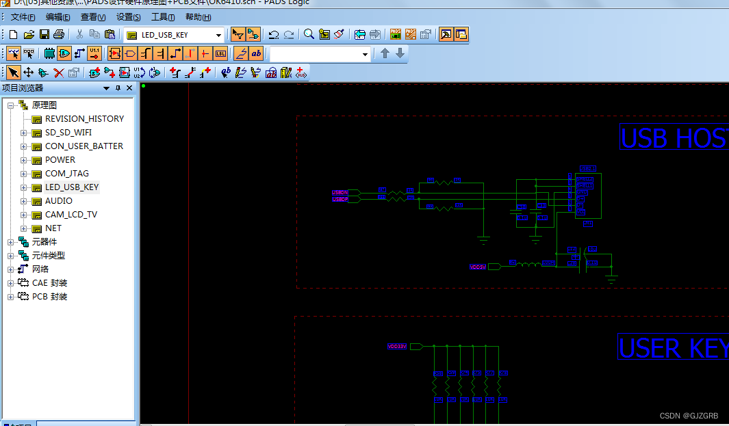Activate the Add Part tool
Viewport: 729px width, 426px height.
tap(94, 72)
